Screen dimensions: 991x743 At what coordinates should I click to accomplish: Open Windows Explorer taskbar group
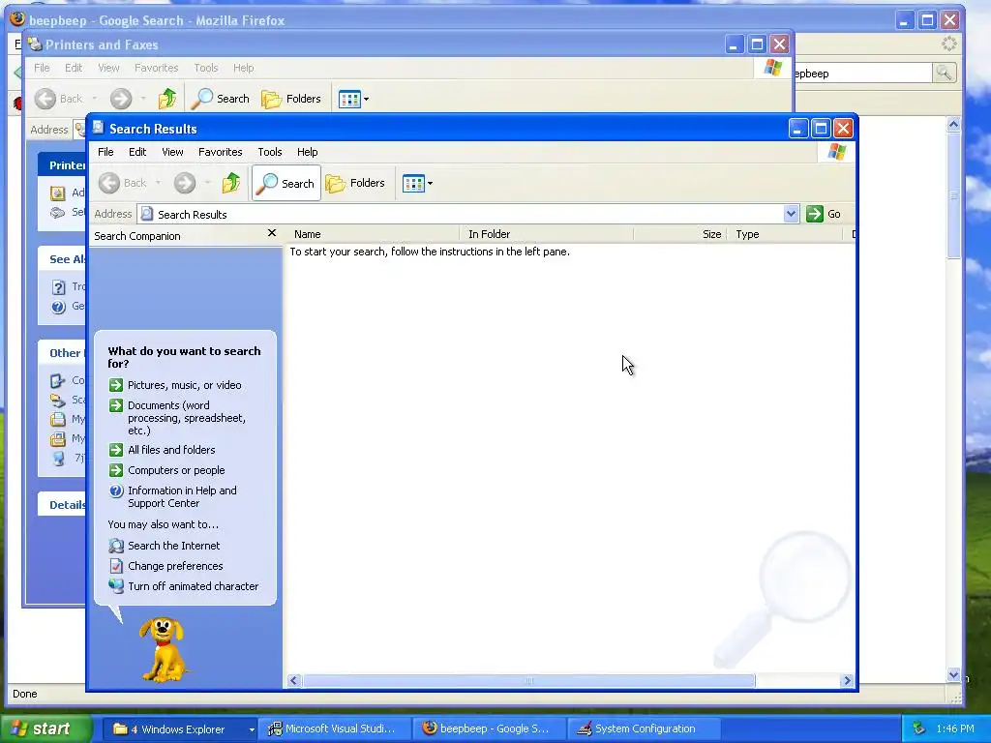180,729
